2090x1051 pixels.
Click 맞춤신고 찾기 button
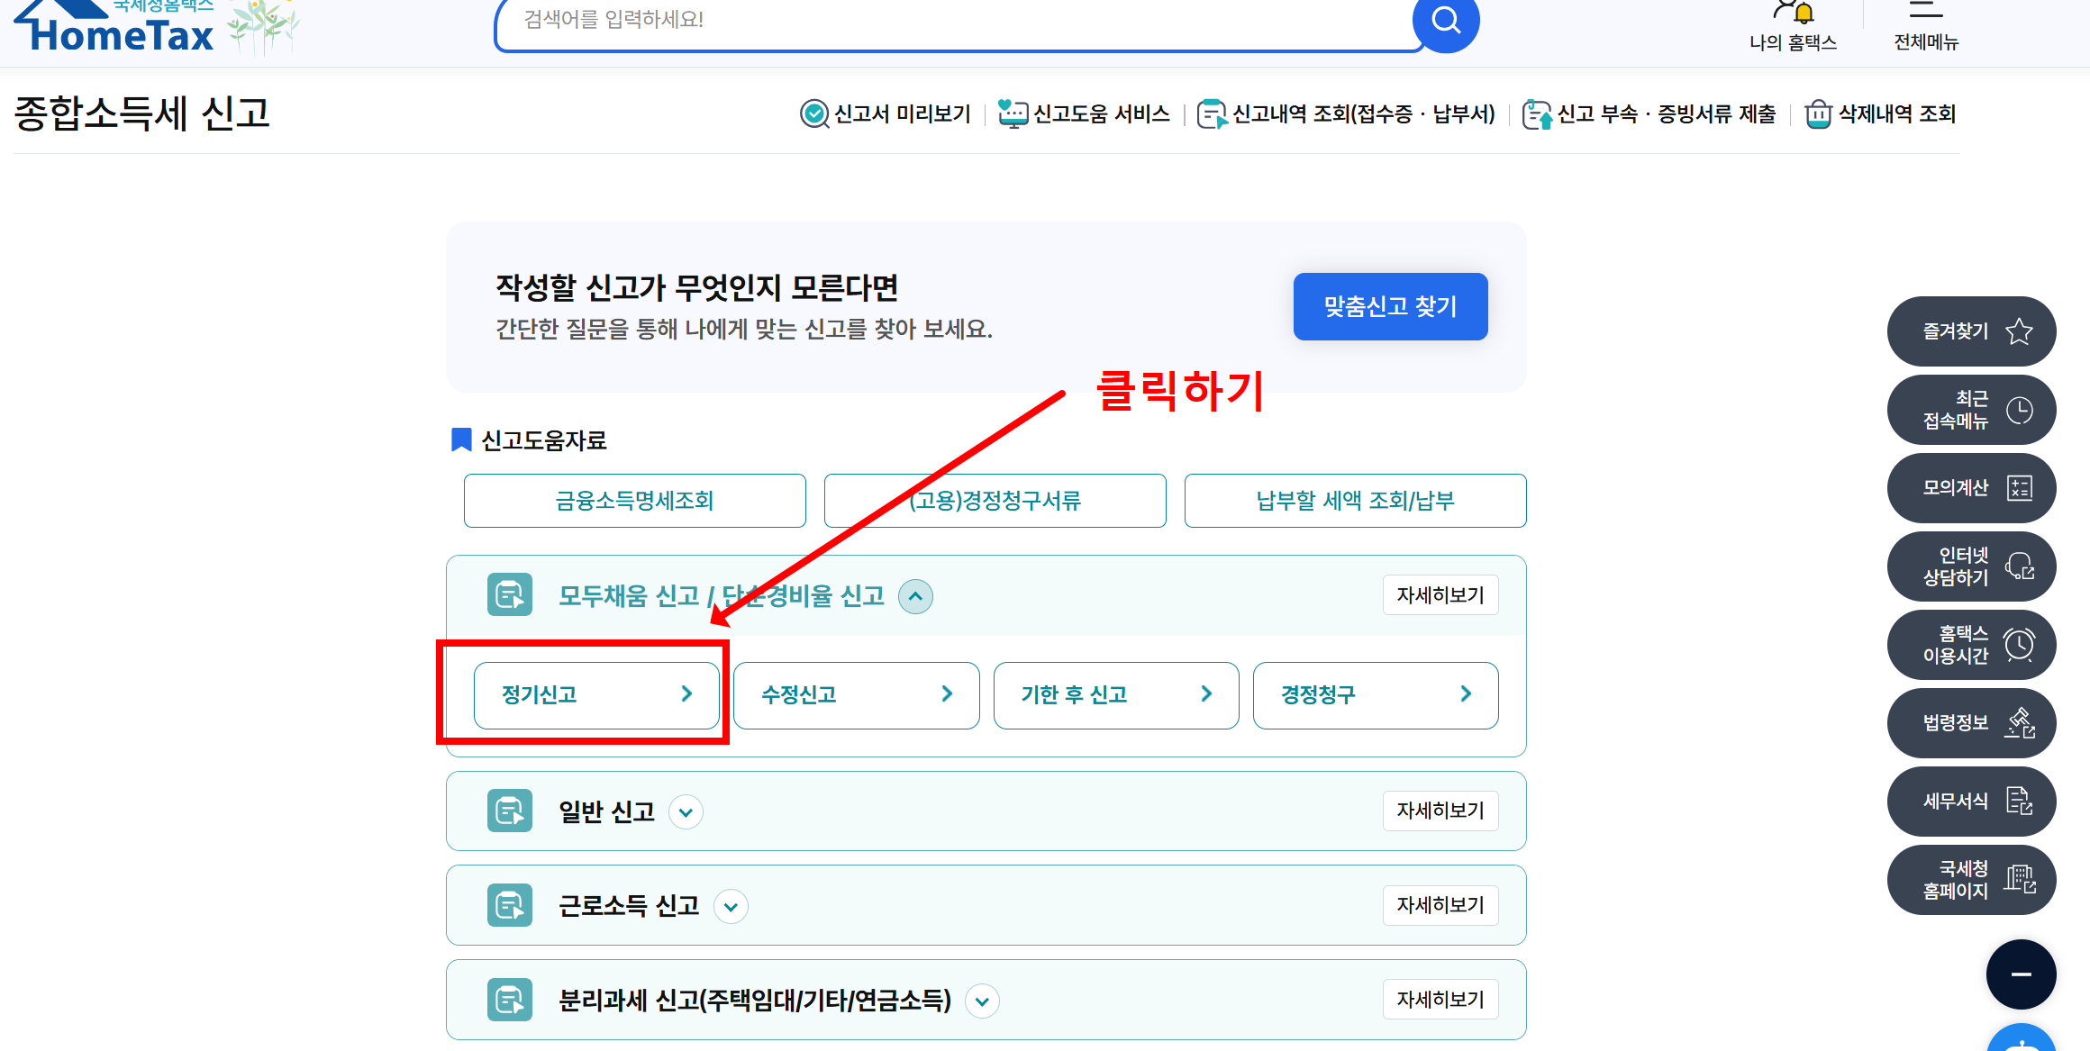tap(1390, 307)
